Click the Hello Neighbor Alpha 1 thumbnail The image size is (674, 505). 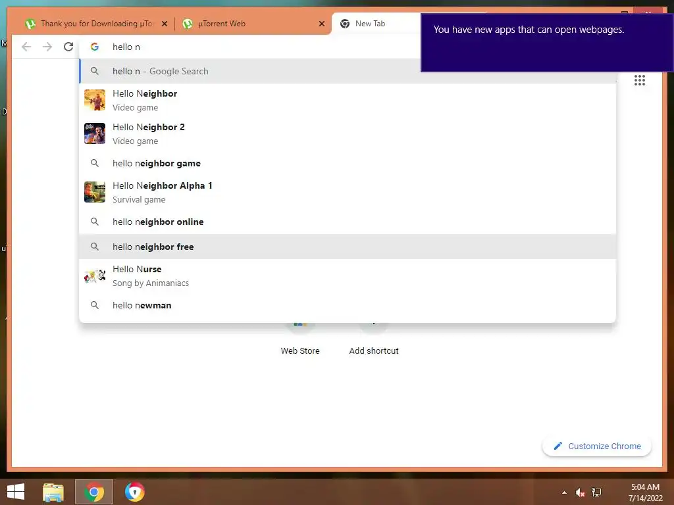pyautogui.click(x=95, y=192)
